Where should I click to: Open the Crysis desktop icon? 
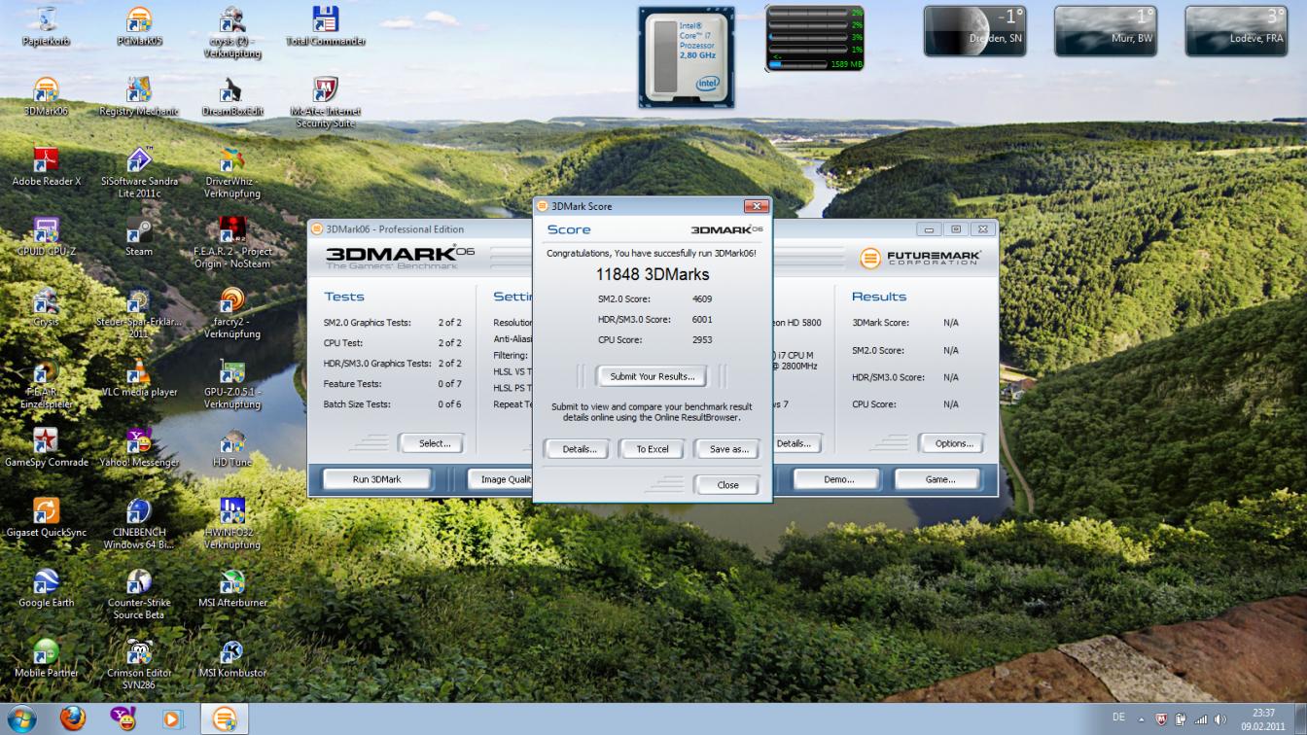(46, 306)
